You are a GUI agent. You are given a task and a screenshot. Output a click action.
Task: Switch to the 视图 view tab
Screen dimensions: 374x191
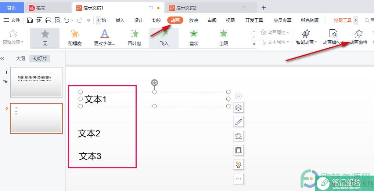[x=230, y=21]
